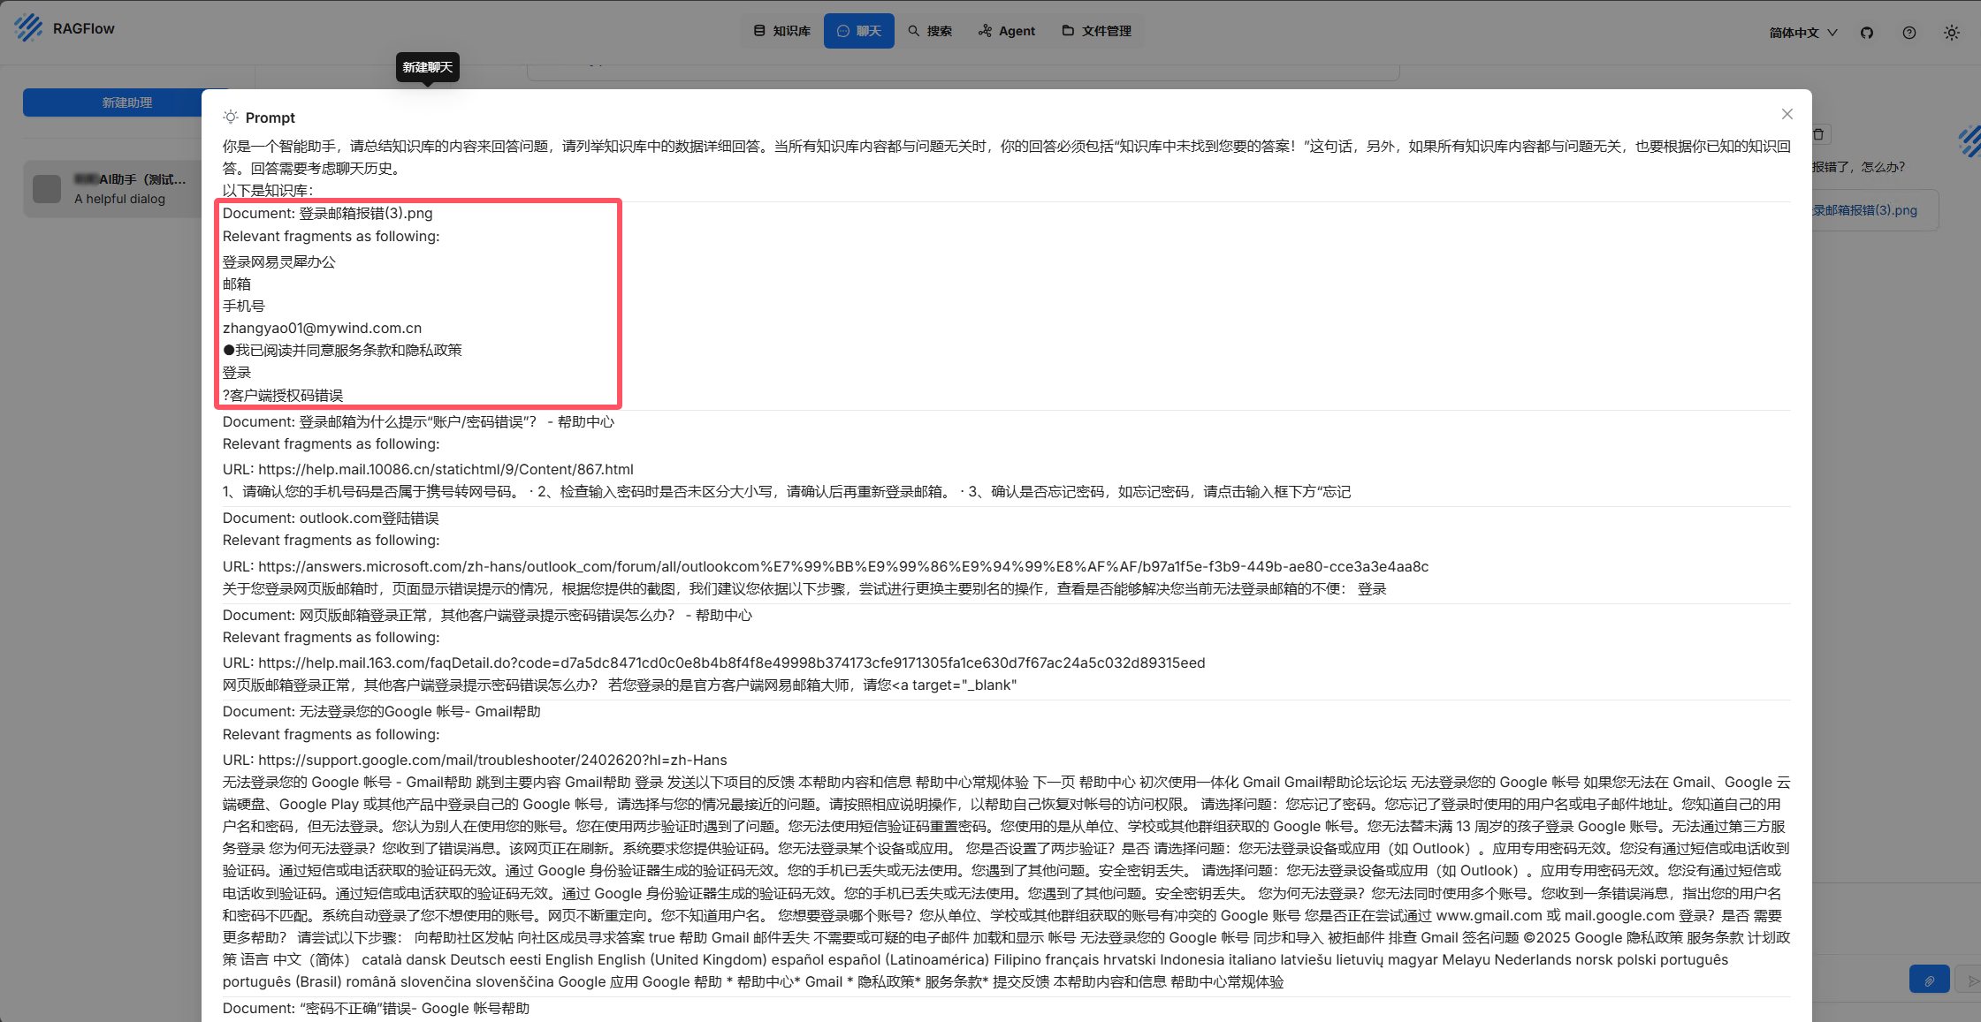Open the 搜索 (Search) feature

930,30
